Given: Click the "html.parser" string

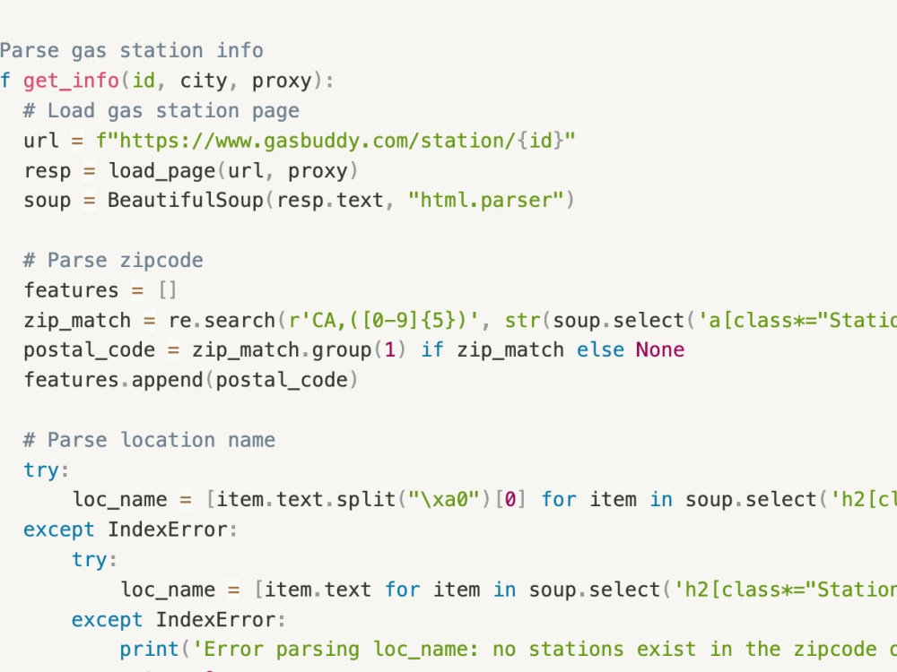Looking at the screenshot, I should point(485,200).
